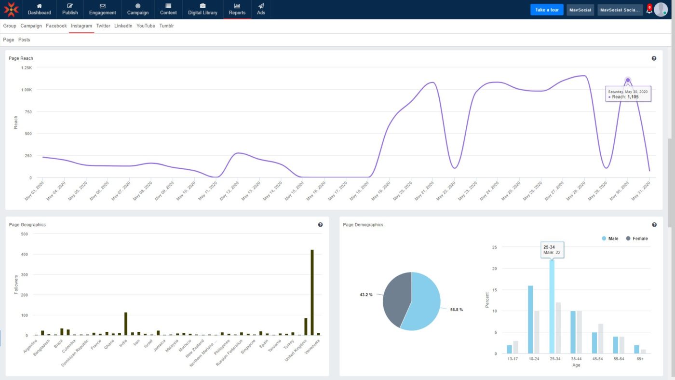Open the Digital Library
Image resolution: width=675 pixels, height=380 pixels.
pyautogui.click(x=202, y=10)
